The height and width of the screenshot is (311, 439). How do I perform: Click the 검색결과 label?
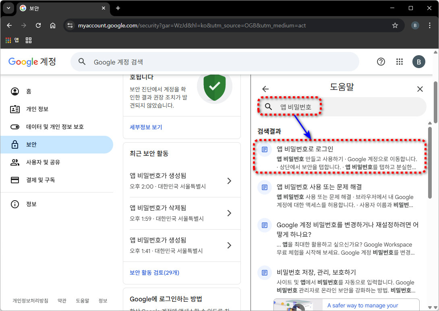coord(269,131)
